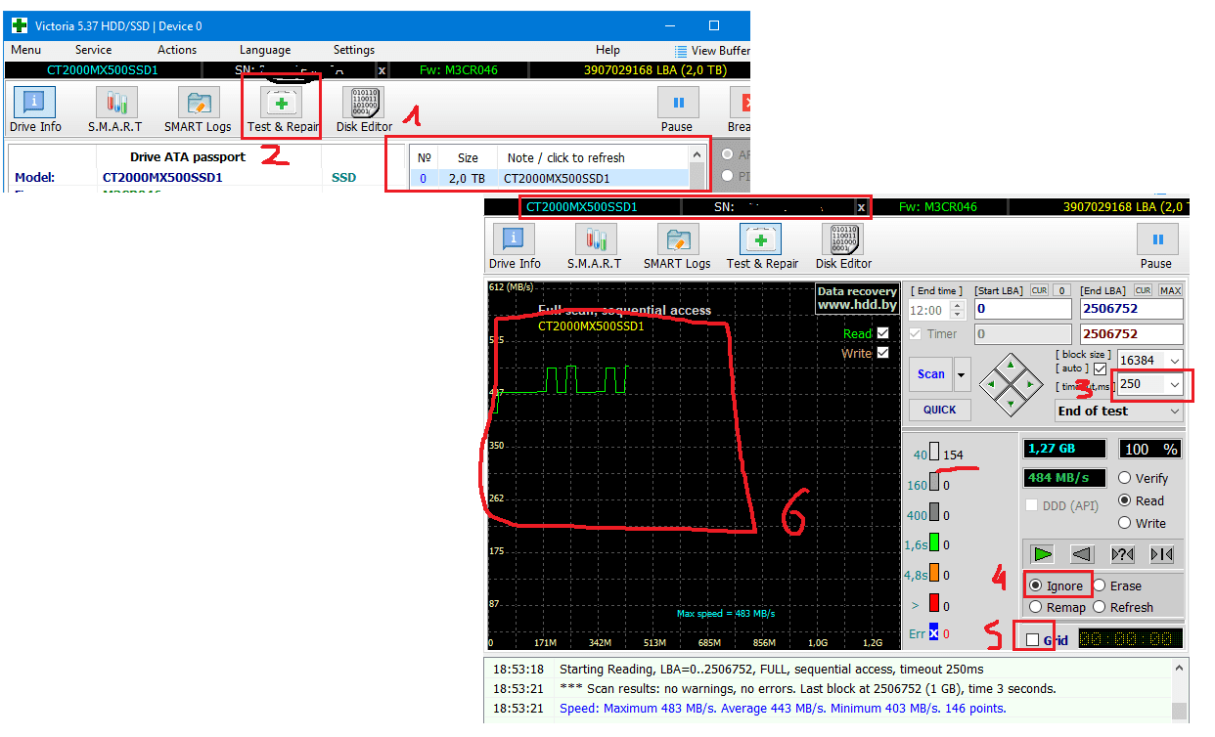Select drive row 0 sized 2,0 TB

pos(550,179)
